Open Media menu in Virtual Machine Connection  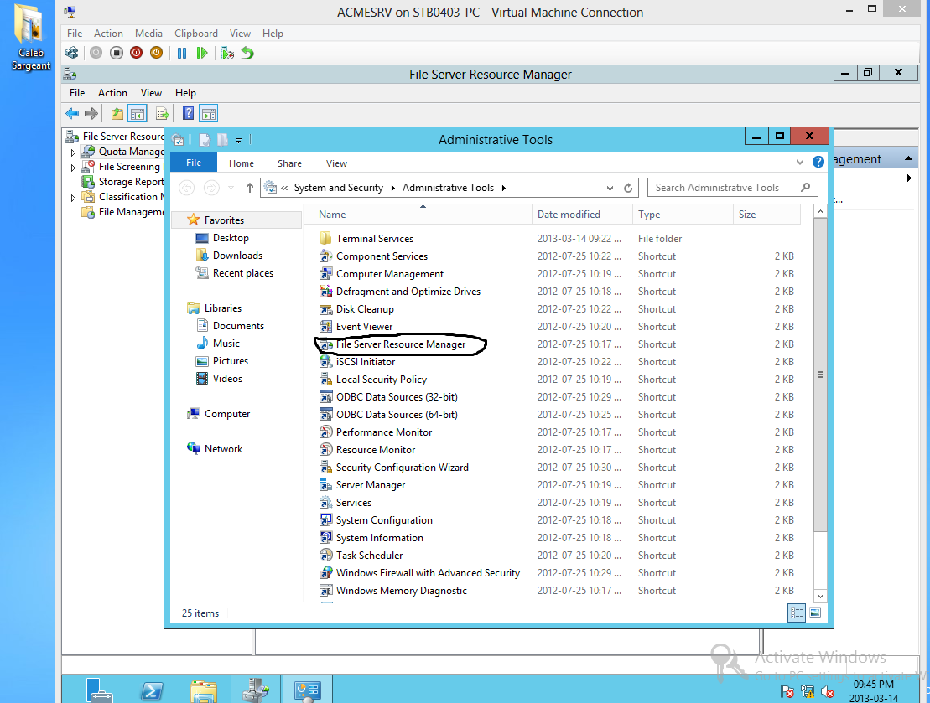[148, 34]
